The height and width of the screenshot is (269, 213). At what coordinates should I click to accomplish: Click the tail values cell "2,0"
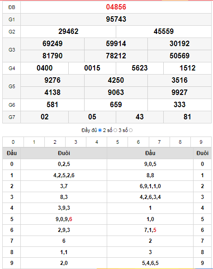(64, 263)
